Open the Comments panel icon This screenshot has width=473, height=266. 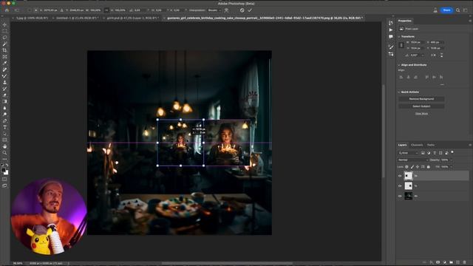click(x=391, y=37)
